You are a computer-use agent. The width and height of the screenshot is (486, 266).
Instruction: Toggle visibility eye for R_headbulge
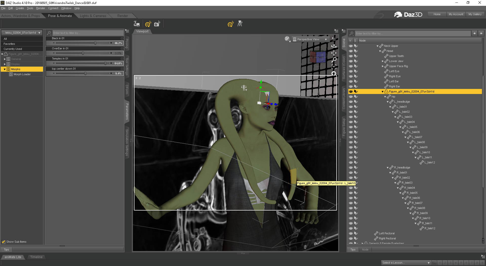click(x=351, y=167)
